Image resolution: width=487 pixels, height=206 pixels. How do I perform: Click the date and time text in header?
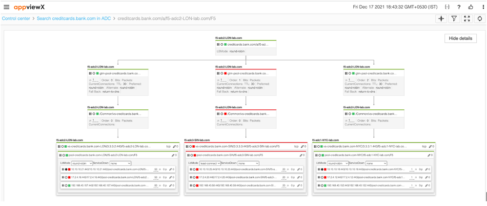point(396,7)
